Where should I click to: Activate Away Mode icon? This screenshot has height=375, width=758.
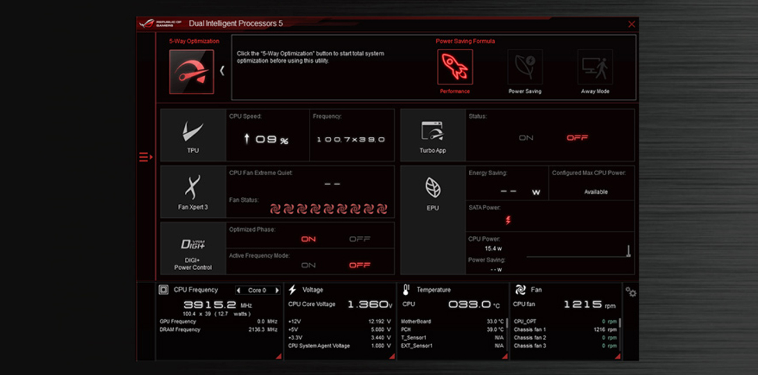[x=595, y=67]
